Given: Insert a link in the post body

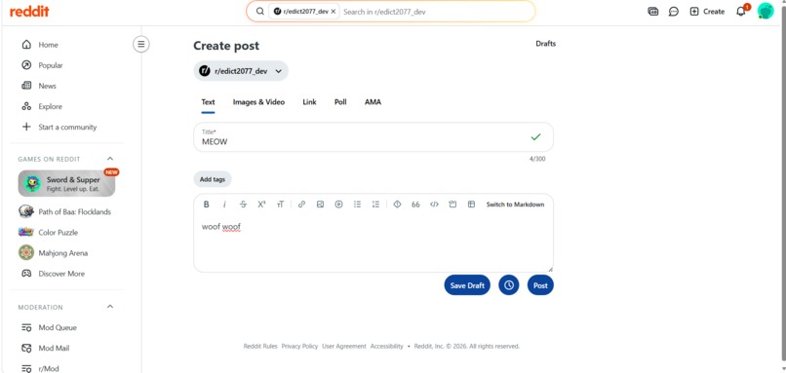Looking at the screenshot, I should (x=301, y=205).
